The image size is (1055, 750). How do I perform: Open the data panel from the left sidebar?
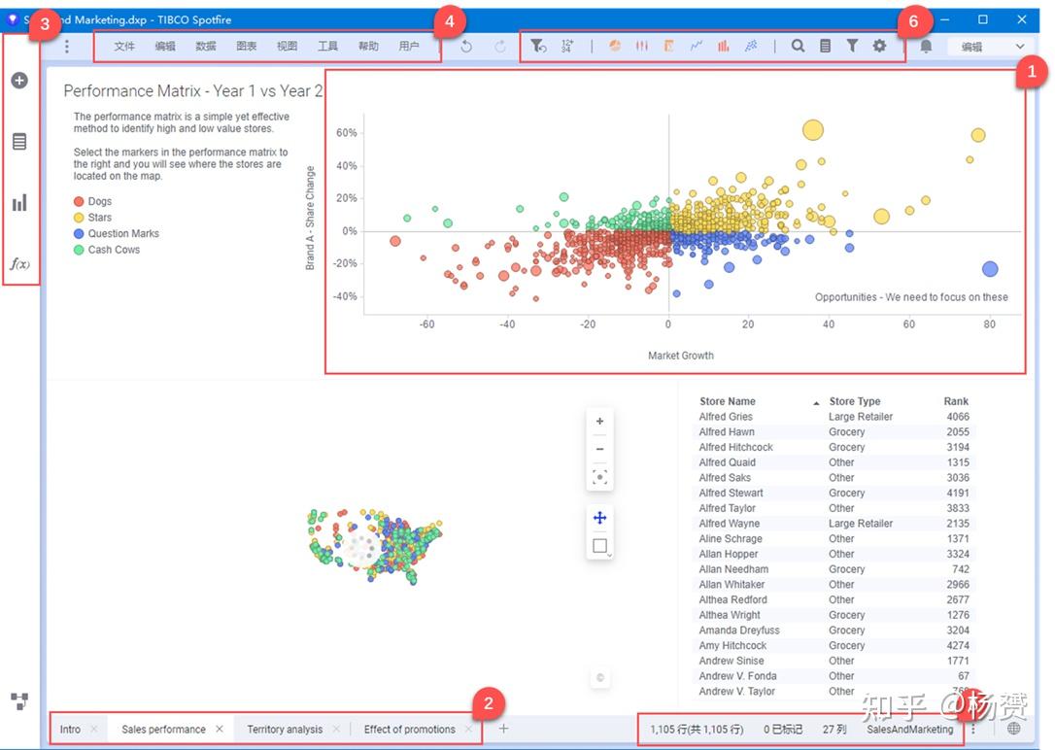click(18, 141)
